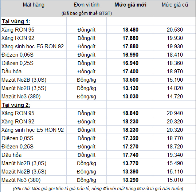Select the Đã bao gồm thuế GTGT text
196x192 pixels.
pos(87,13)
